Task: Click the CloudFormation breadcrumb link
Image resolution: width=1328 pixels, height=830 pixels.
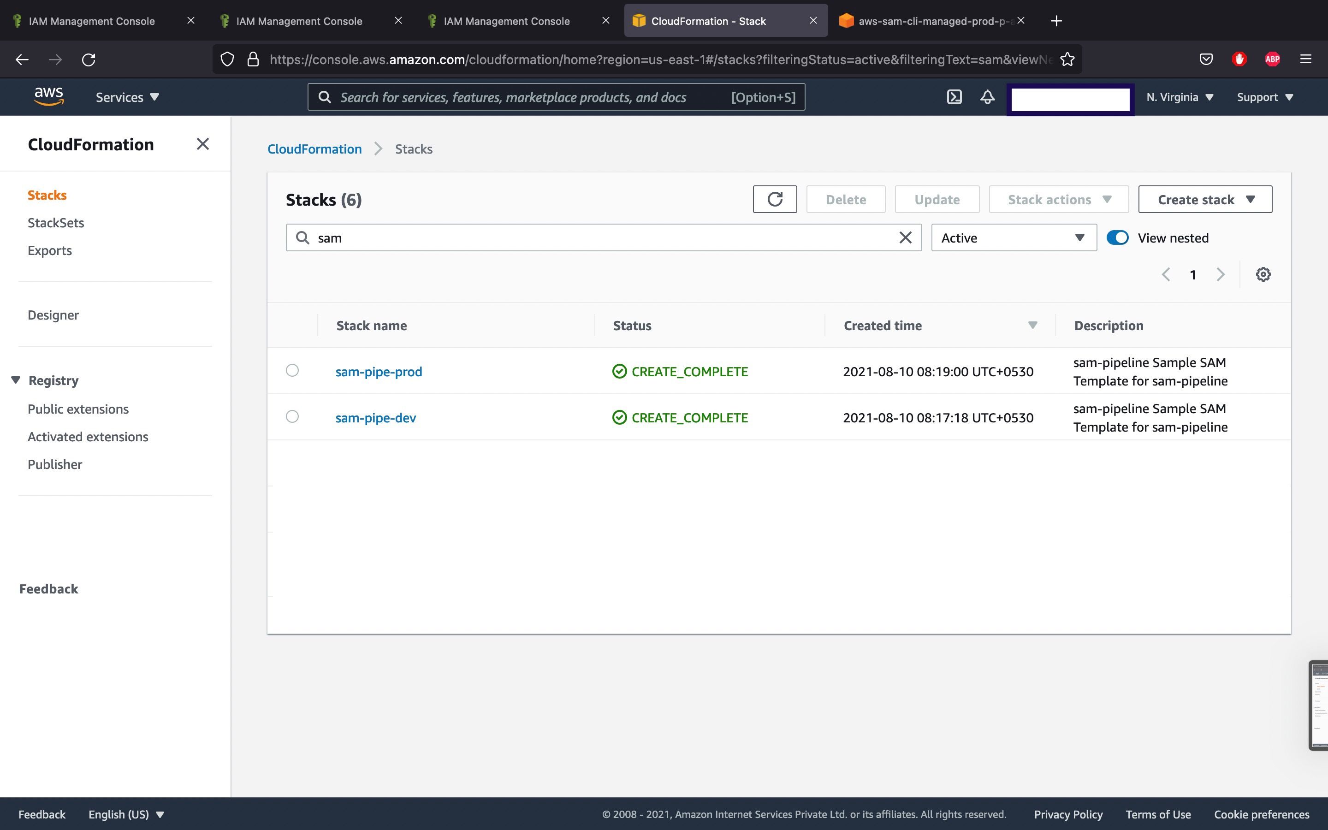Action: tap(314, 149)
